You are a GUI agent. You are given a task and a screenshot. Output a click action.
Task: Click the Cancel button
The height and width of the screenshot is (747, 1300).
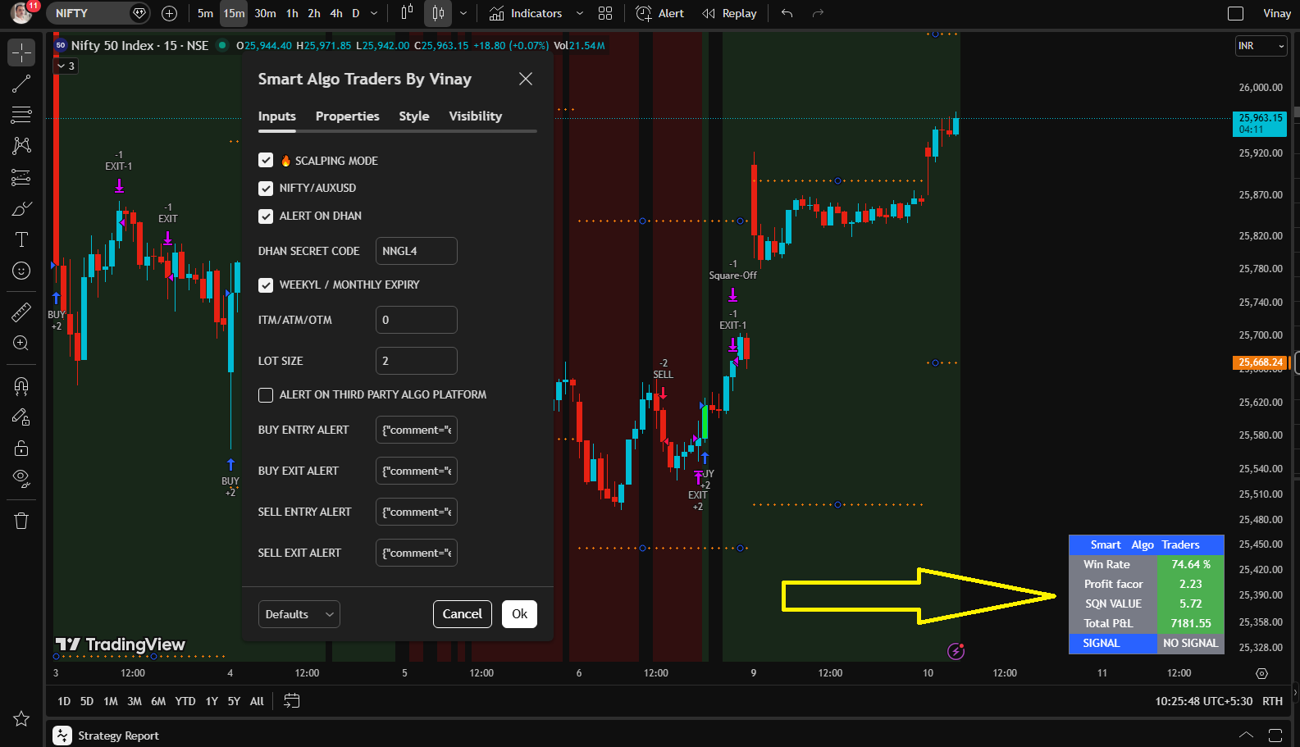(462, 614)
